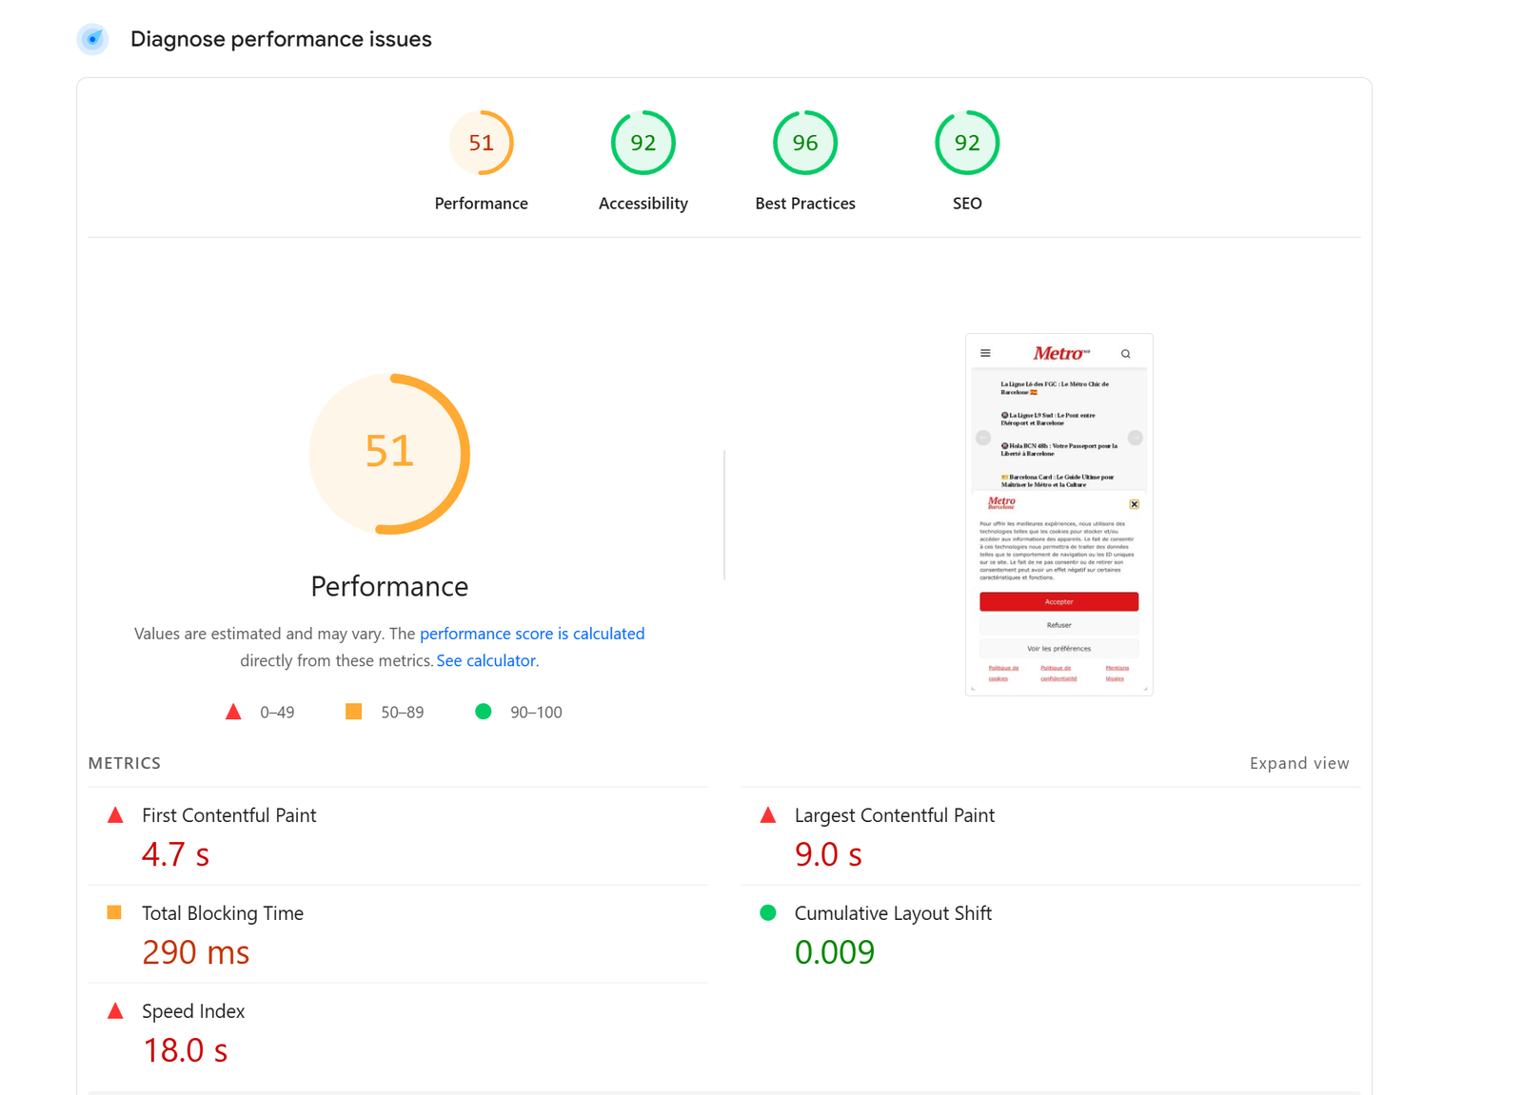Click the red triangle beside First Contentful Paint
The width and height of the screenshot is (1523, 1095).
(x=115, y=815)
